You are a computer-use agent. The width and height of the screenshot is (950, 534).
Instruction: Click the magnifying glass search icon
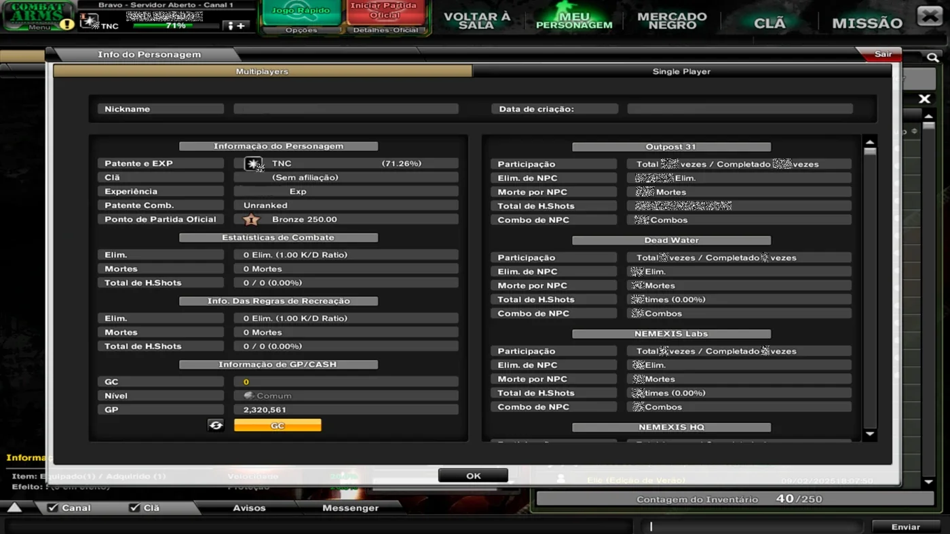933,58
